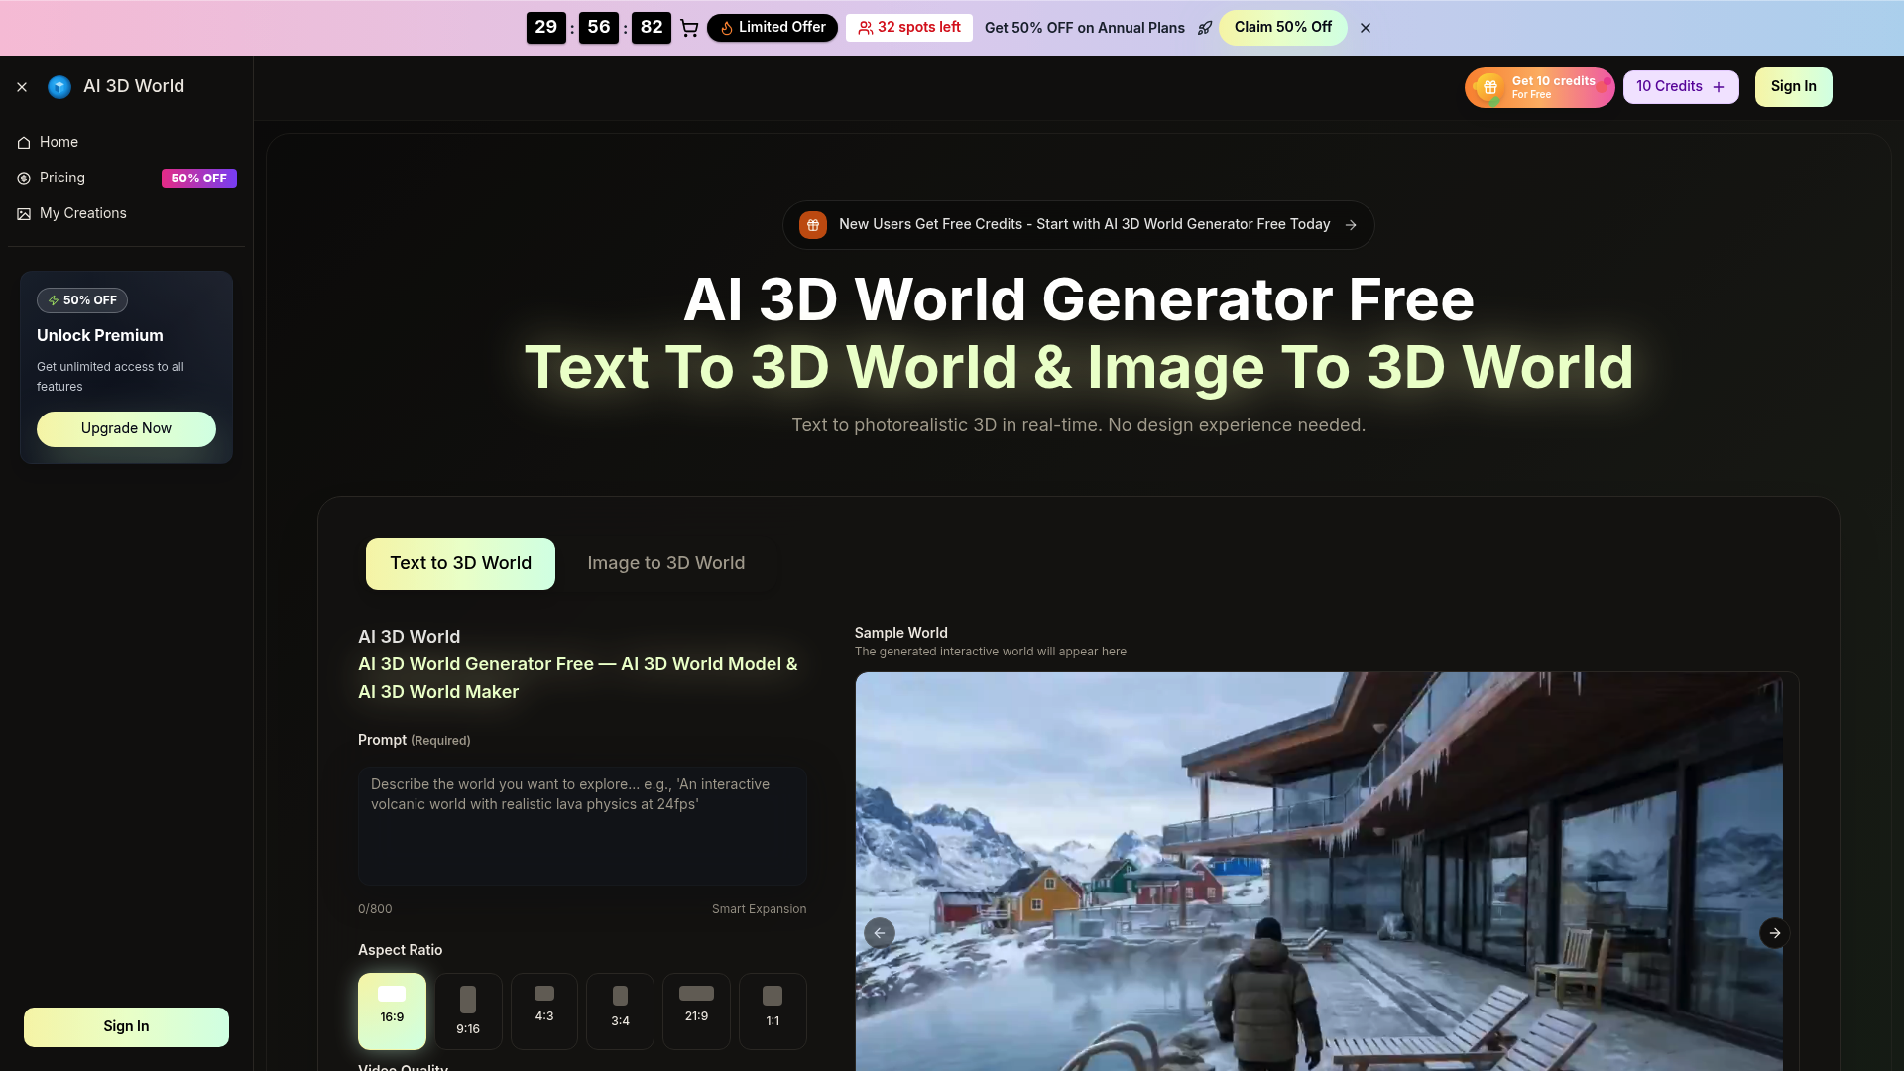Switch to the Text to 3D World tab

pyautogui.click(x=459, y=563)
